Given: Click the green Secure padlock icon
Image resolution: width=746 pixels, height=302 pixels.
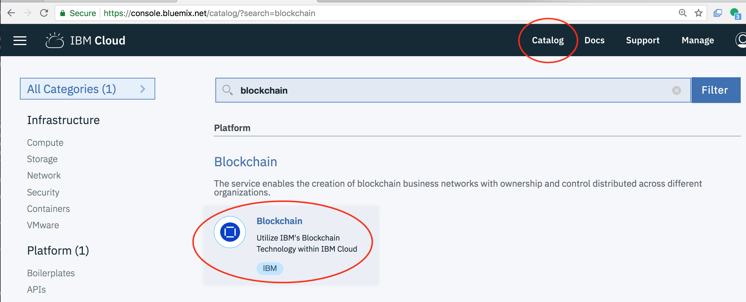Looking at the screenshot, I should tap(62, 13).
